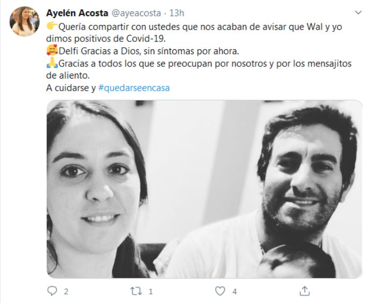Viewport: 372px width, 303px height.
Task: Open the @ayeacosta handle
Action: coord(136,13)
